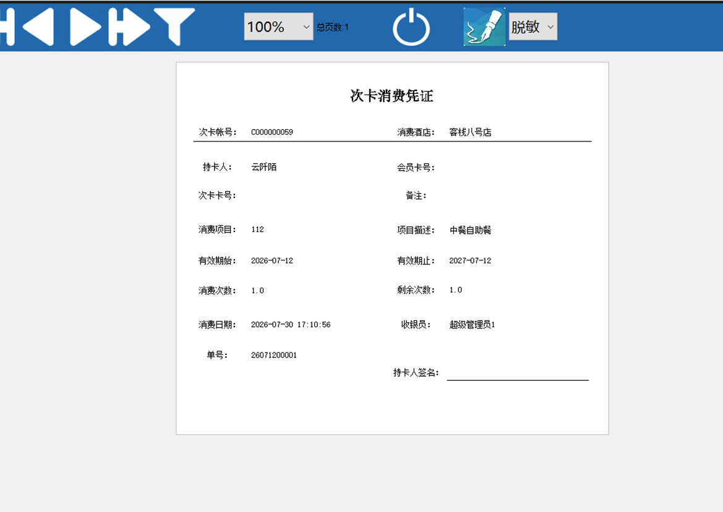Select the account number C000000059

(x=272, y=132)
